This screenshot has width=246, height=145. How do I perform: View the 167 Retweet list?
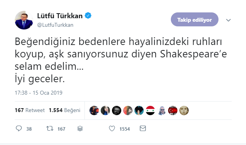(30, 110)
